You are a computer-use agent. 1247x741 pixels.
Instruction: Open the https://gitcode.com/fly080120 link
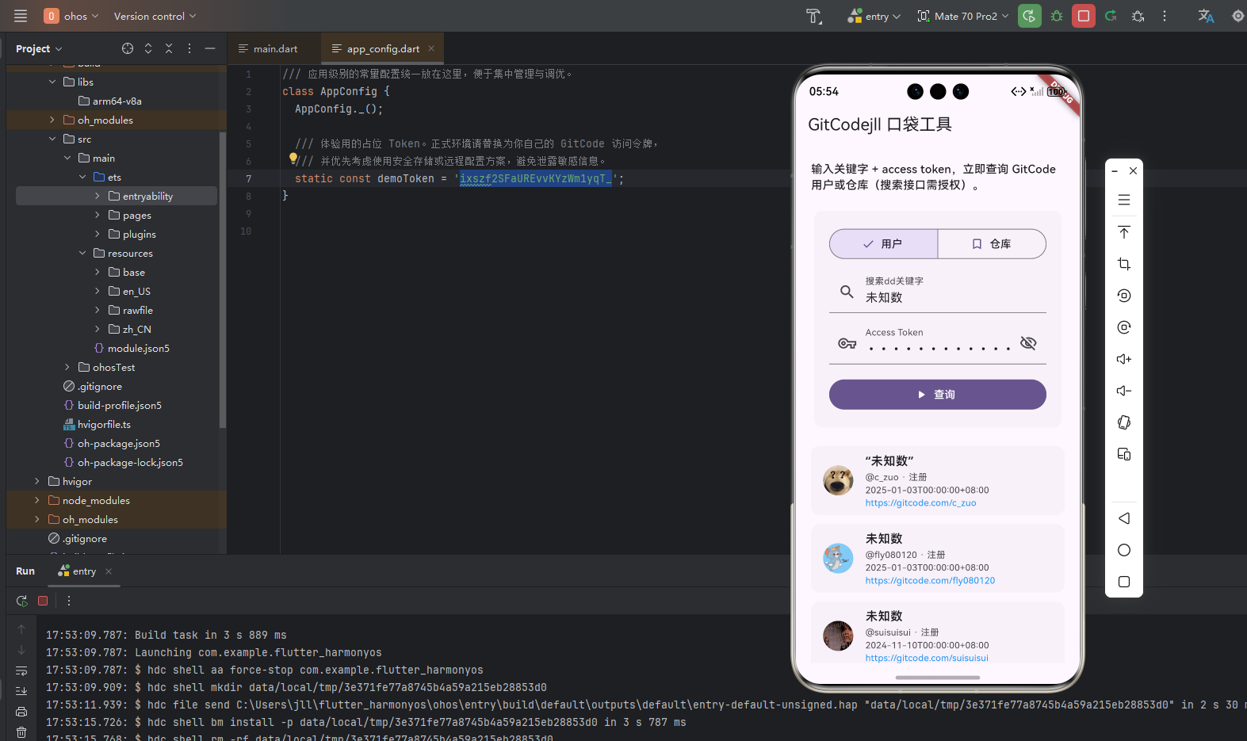tap(930, 580)
